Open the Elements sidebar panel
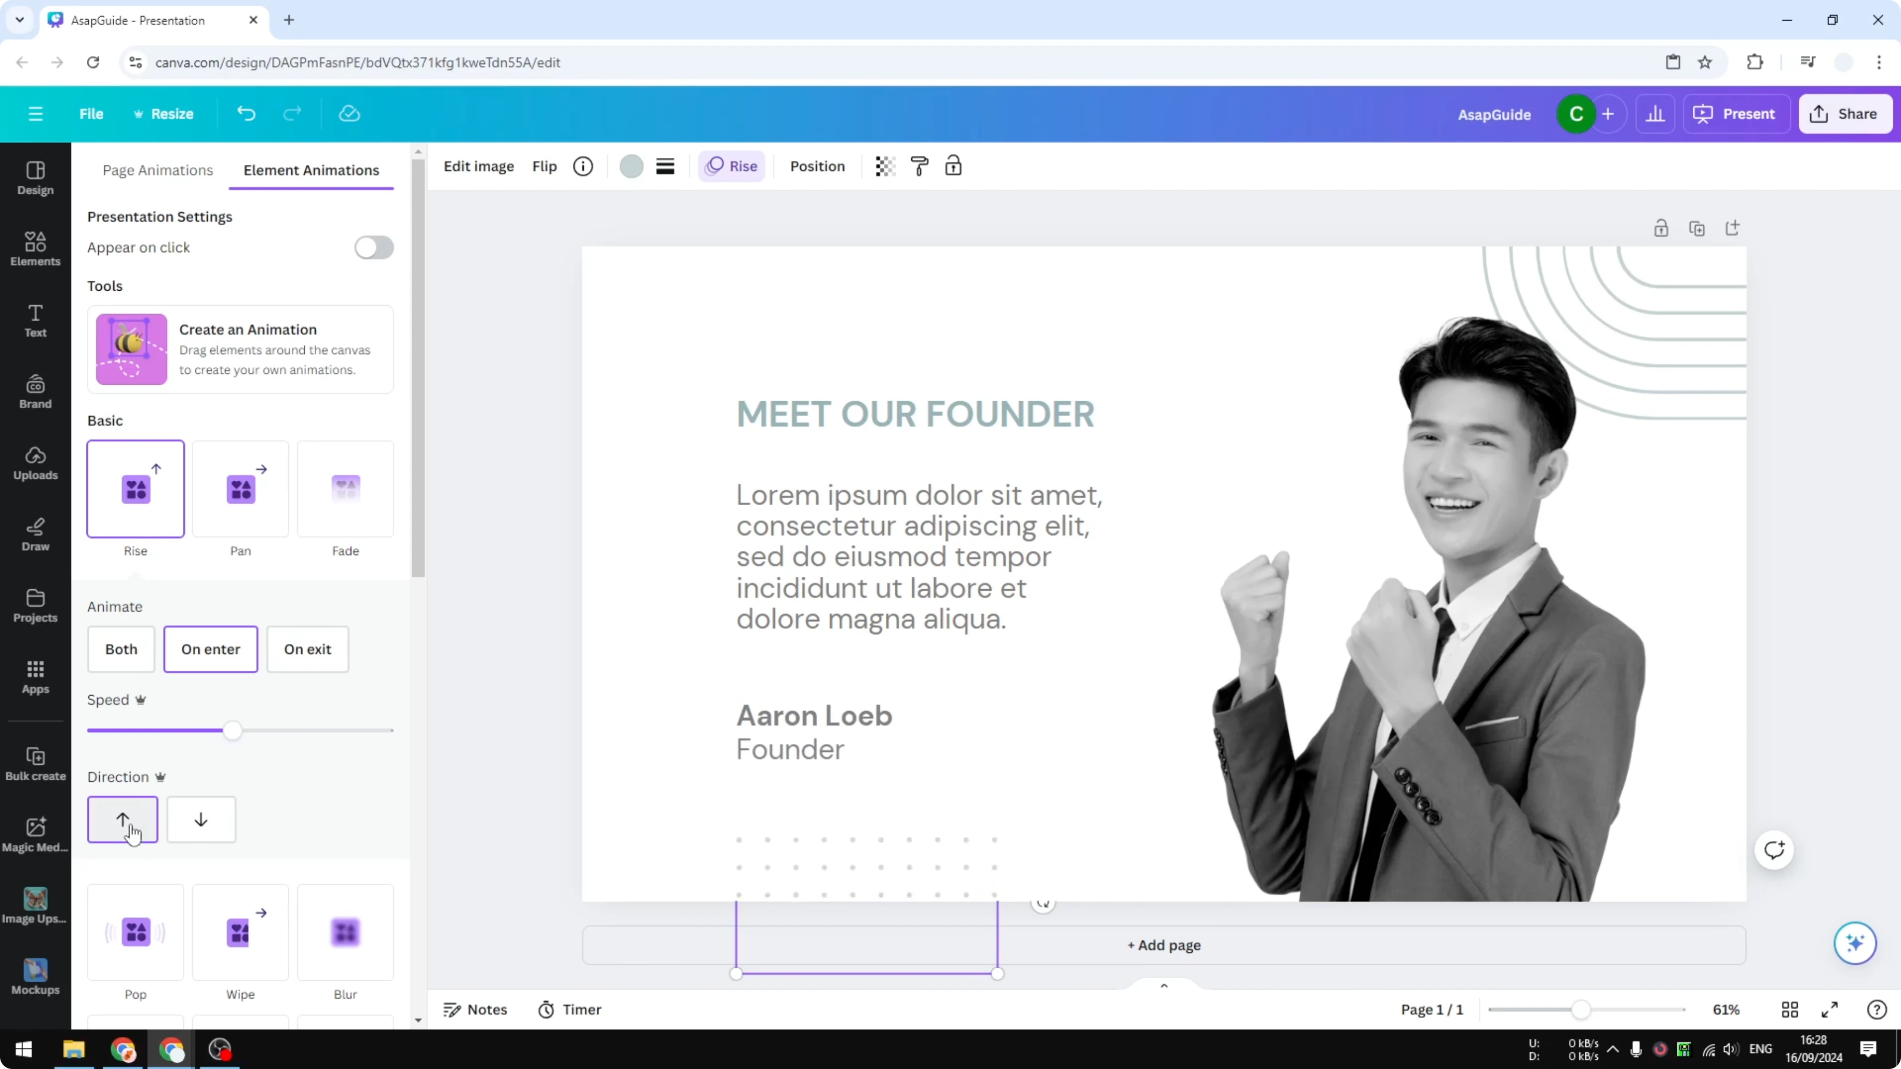The height and width of the screenshot is (1069, 1901). tap(36, 249)
